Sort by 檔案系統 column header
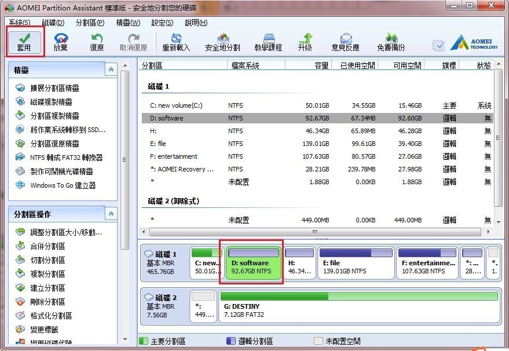This screenshot has width=509, height=351. [256, 65]
